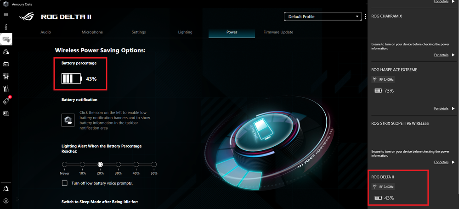Switch to the Audio tab
This screenshot has height=209, width=459.
(45, 32)
